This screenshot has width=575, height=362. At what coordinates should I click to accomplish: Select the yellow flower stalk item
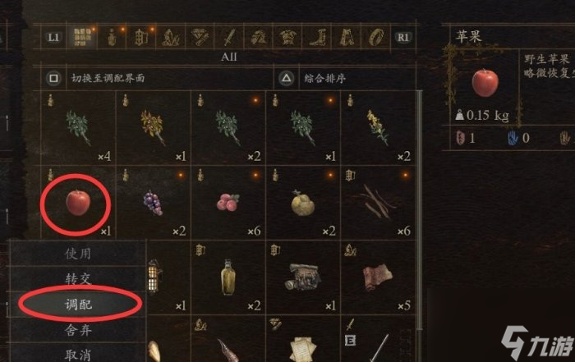tap(377, 127)
